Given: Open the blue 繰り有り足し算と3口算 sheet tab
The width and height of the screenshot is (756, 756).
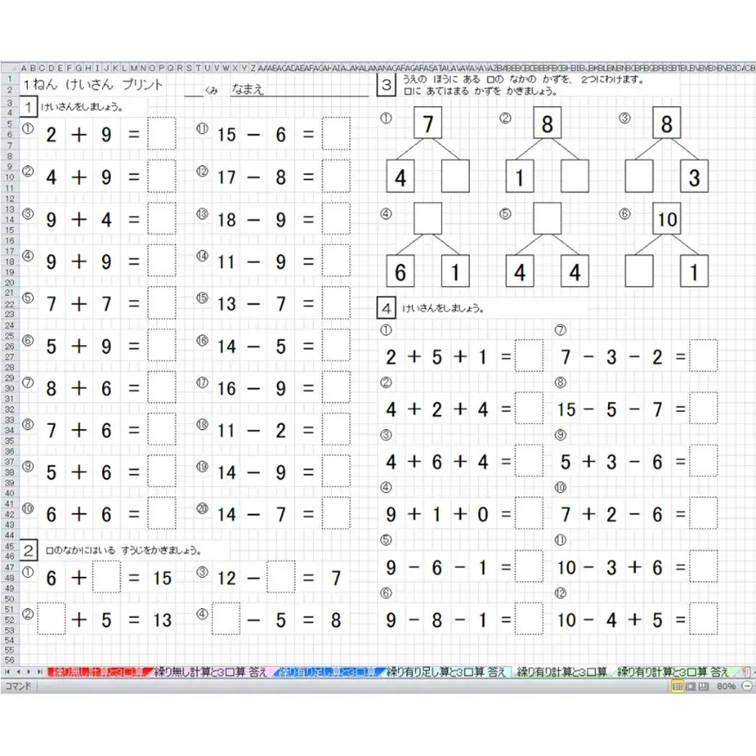Looking at the screenshot, I should [x=328, y=671].
